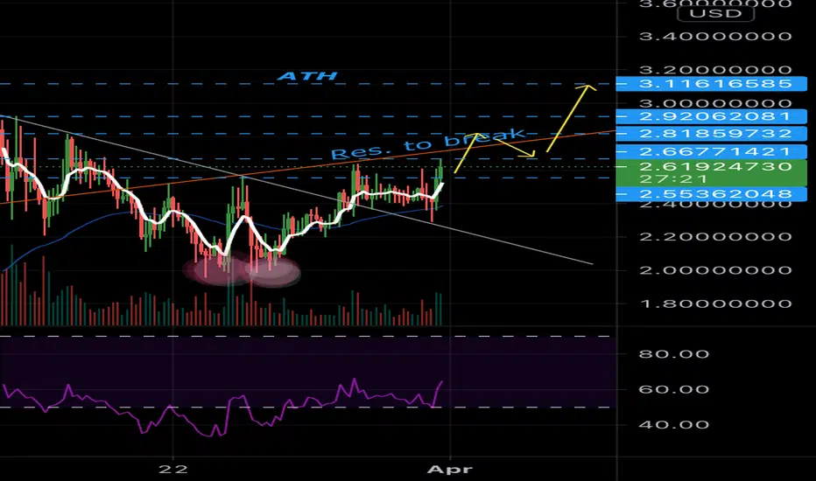Click the 2.00000000 price axis tick
816x481 pixels.
pos(715,270)
